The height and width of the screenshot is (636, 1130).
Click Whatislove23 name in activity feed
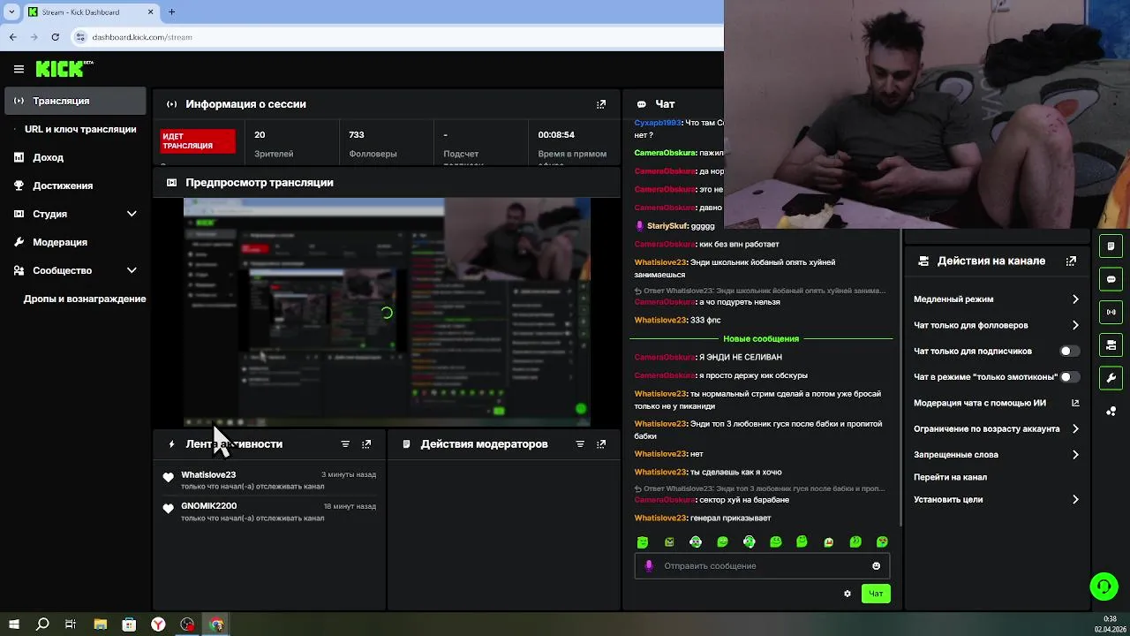(208, 475)
